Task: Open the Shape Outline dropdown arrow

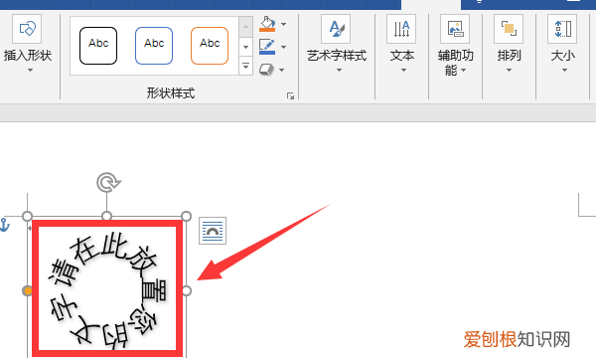Action: pyautogui.click(x=283, y=47)
